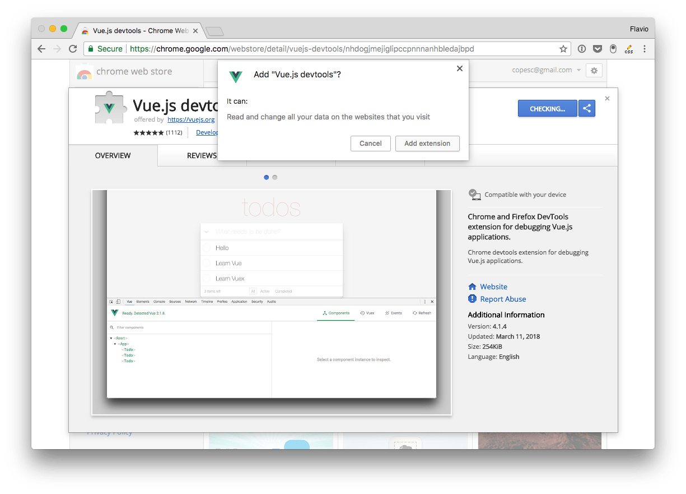Open Chrome's three-dot menu
Viewport: 686px width, 494px height.
645,49
